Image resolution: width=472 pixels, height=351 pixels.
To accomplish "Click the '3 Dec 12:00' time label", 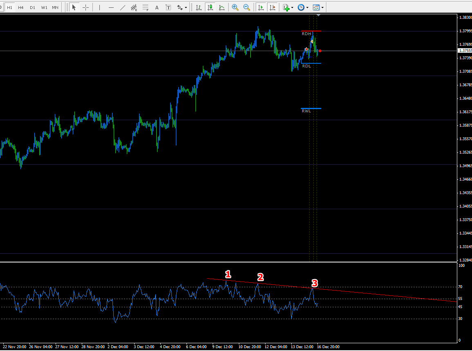I will click(144, 347).
